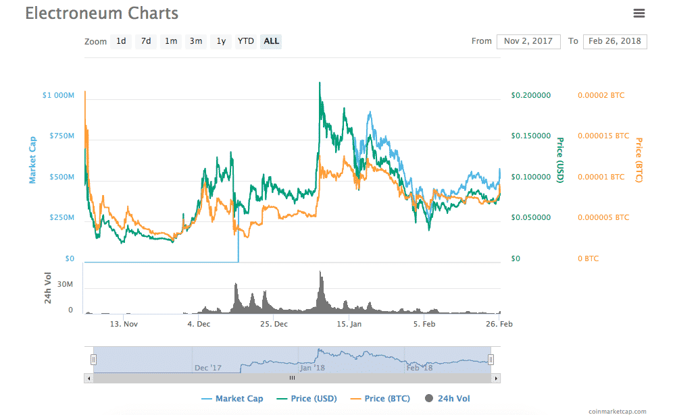
Task: Switch zoom to 1y range
Action: [x=221, y=41]
